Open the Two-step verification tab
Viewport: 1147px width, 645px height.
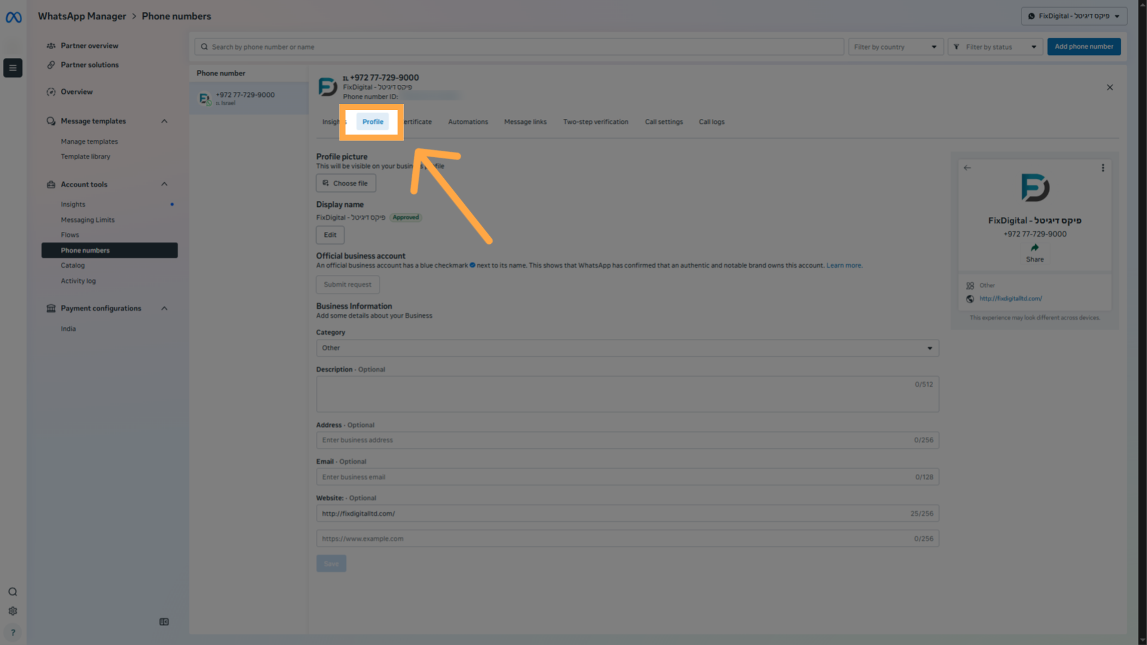pyautogui.click(x=596, y=122)
